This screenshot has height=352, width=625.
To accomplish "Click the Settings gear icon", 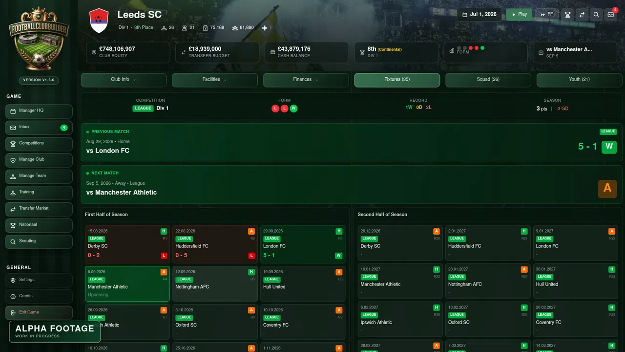I will (x=13, y=280).
